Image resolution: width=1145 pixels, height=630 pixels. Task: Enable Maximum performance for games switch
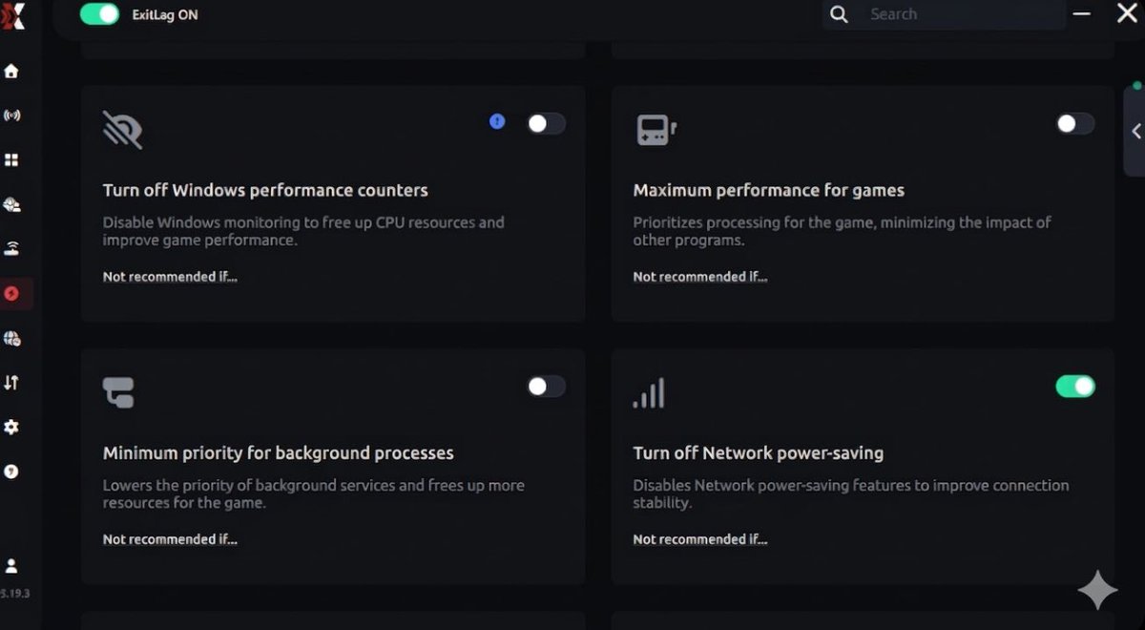click(1075, 123)
